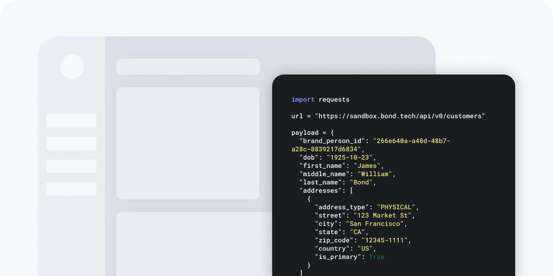Click the "city" key
This screenshot has width=553, height=276.
(326, 224)
